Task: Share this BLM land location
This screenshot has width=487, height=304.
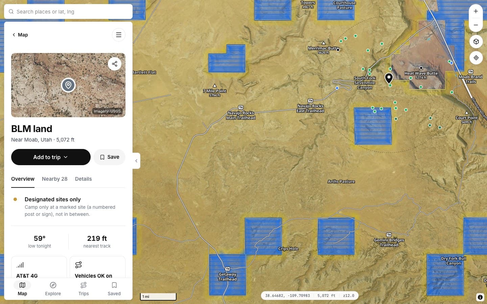Action: (115, 64)
